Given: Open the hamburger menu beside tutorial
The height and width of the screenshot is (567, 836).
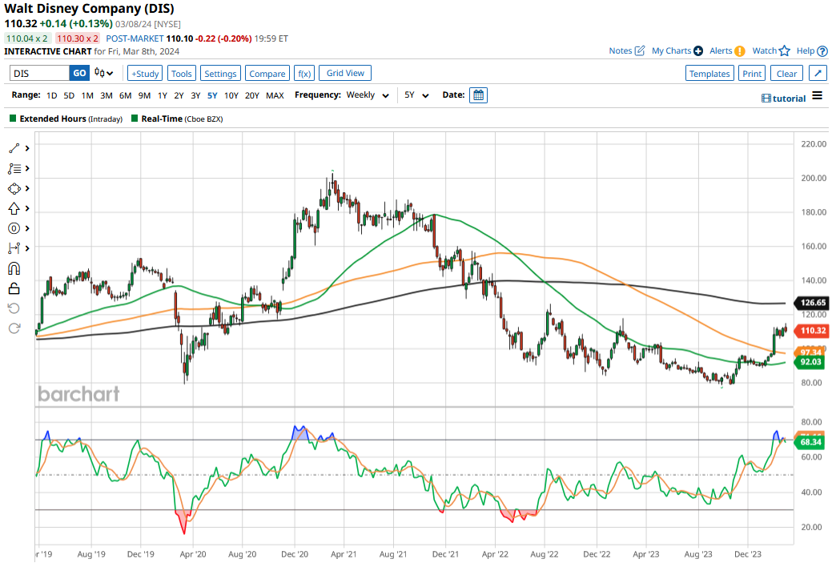Looking at the screenshot, I should click(817, 96).
